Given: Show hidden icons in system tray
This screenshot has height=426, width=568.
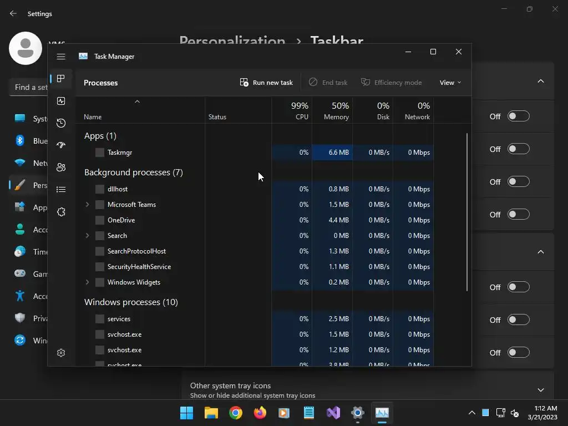Looking at the screenshot, I should (472, 413).
